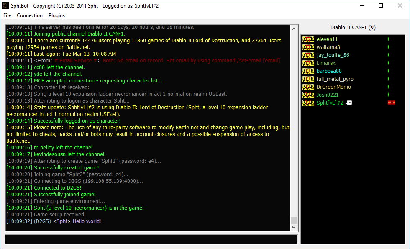Click the green ping bar for waltama3
The width and height of the screenshot is (410, 249).
388,47
